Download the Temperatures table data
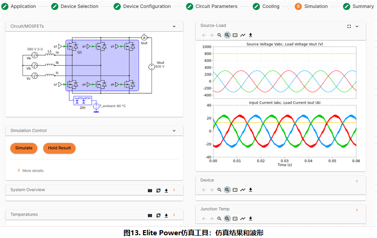Image resolution: width=377 pixels, height=238 pixels. pyautogui.click(x=166, y=215)
